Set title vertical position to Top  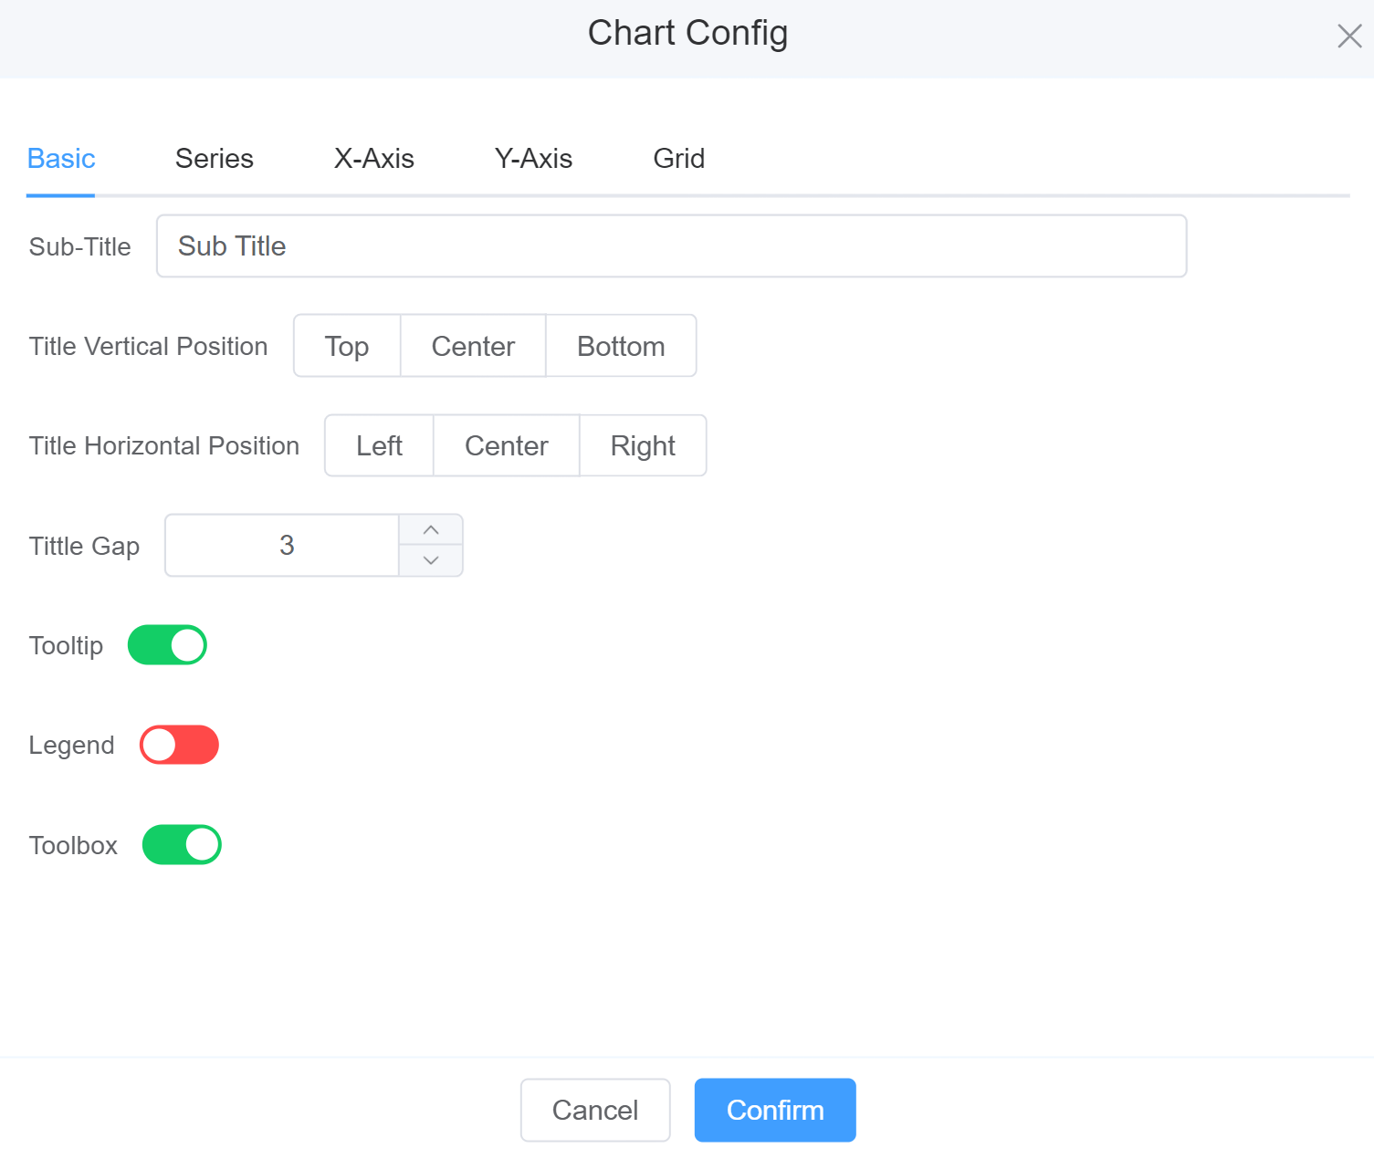coord(347,346)
